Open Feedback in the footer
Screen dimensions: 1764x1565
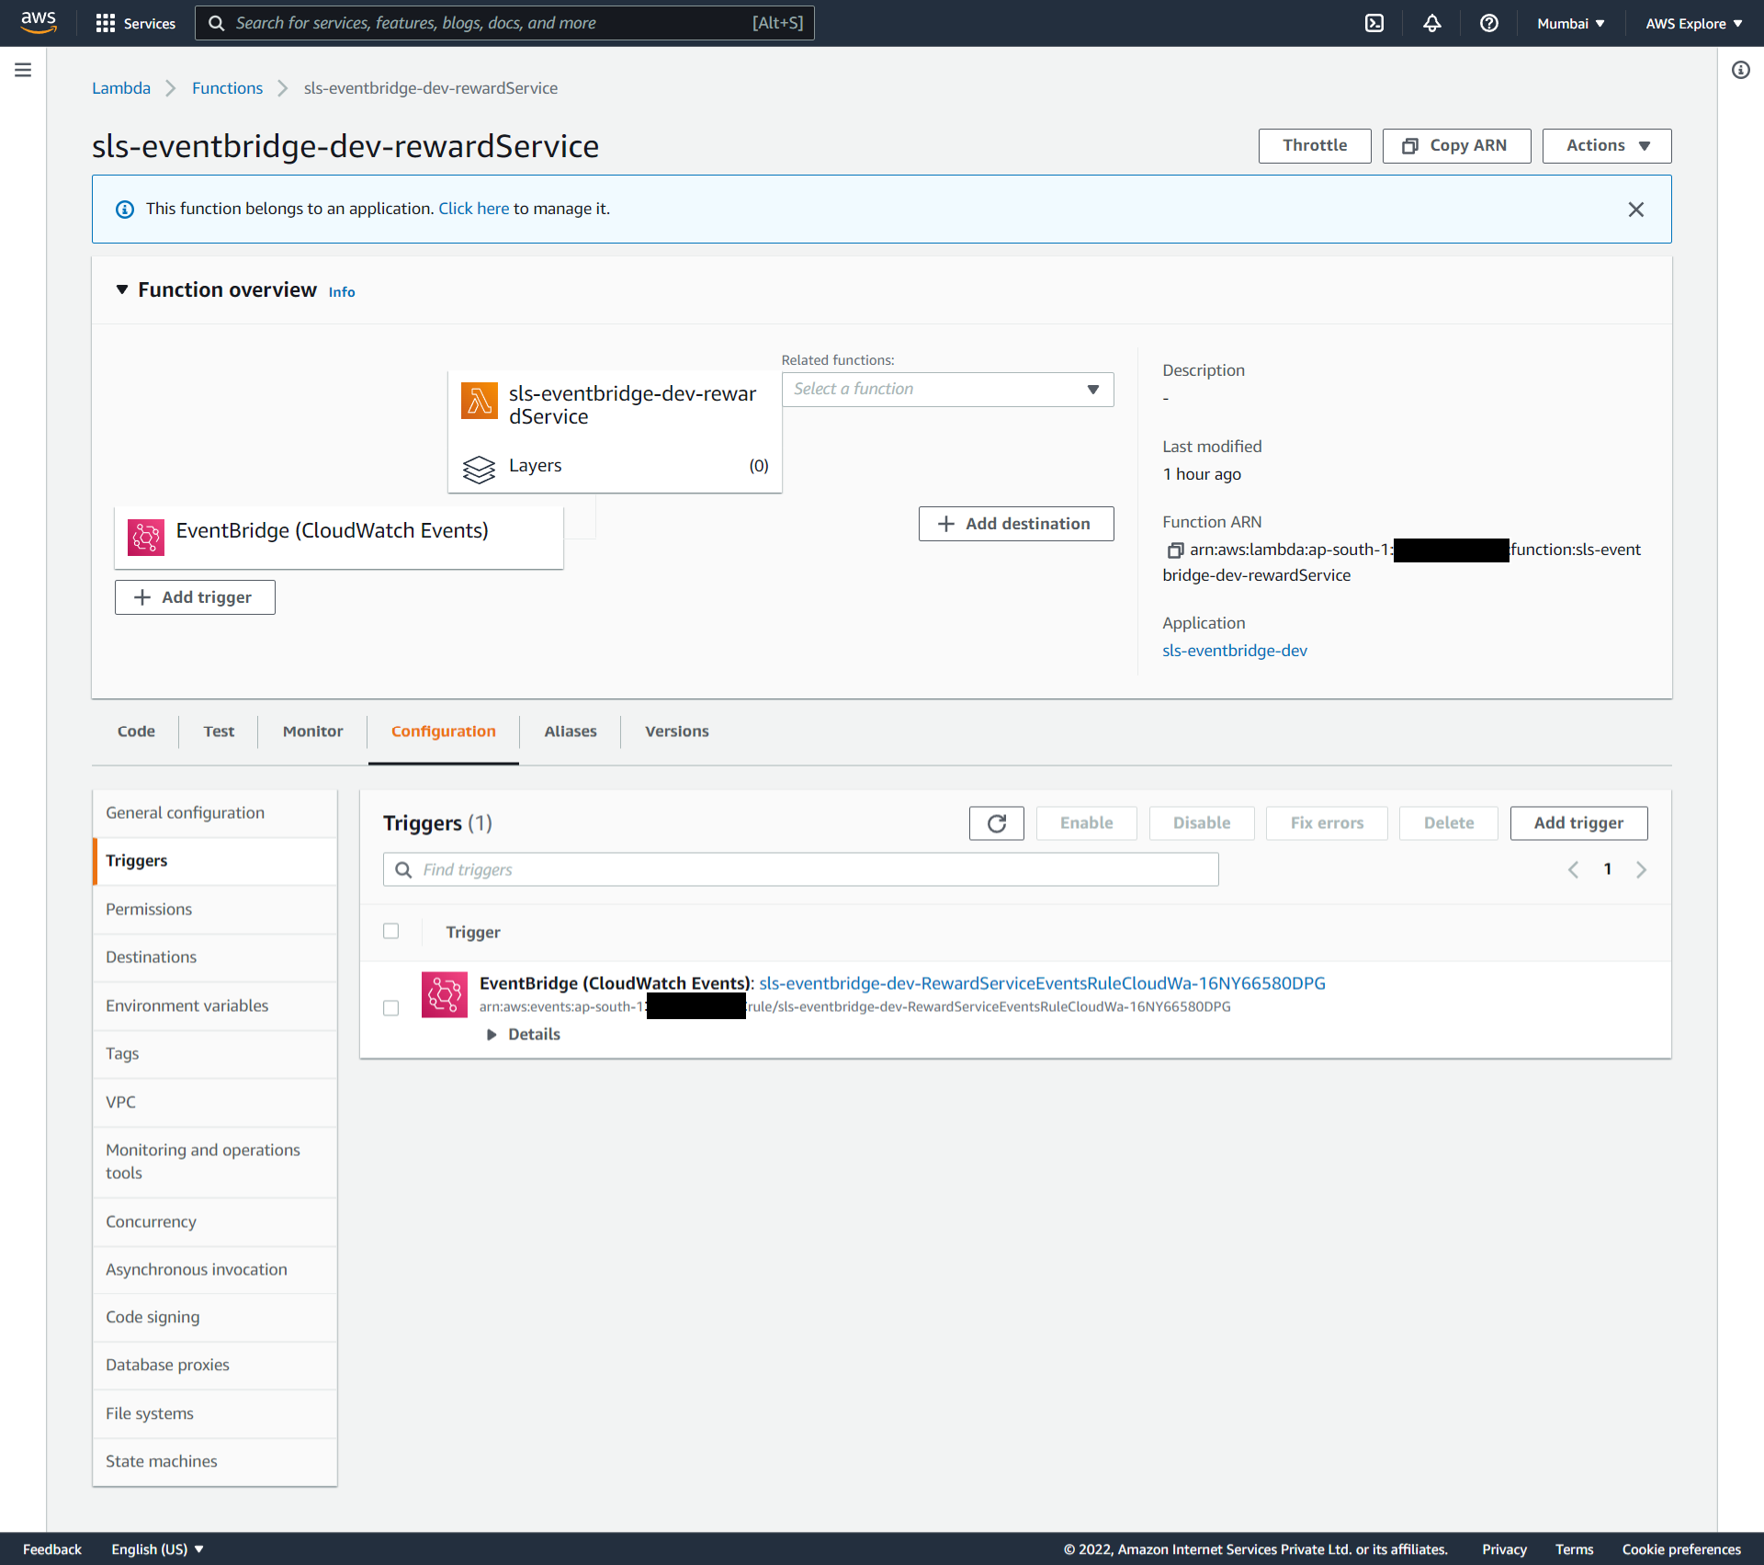pos(52,1549)
